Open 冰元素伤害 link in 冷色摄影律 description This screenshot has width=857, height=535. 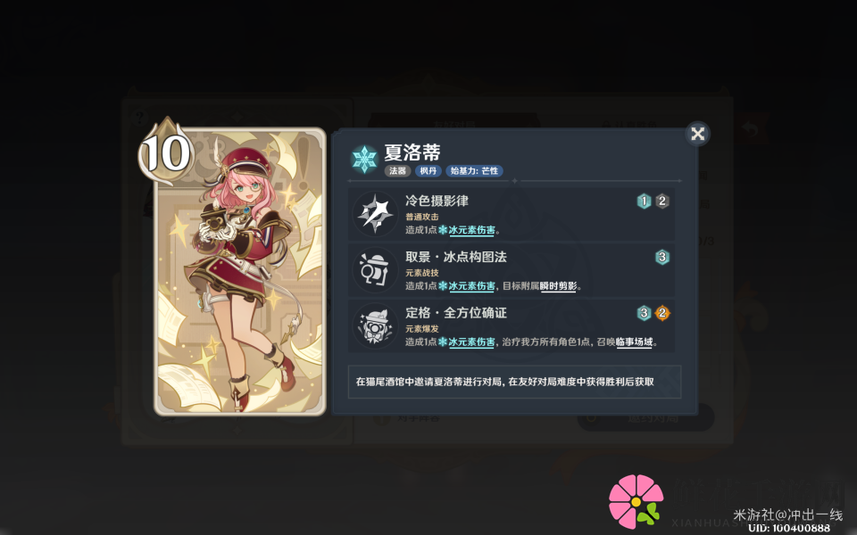pos(471,230)
